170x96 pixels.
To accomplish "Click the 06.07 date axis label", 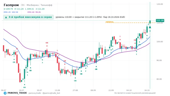I will pos(3,90).
